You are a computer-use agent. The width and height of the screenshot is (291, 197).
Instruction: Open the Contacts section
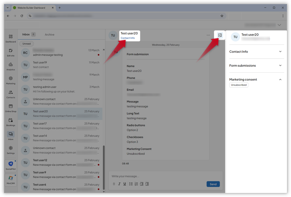10,94
